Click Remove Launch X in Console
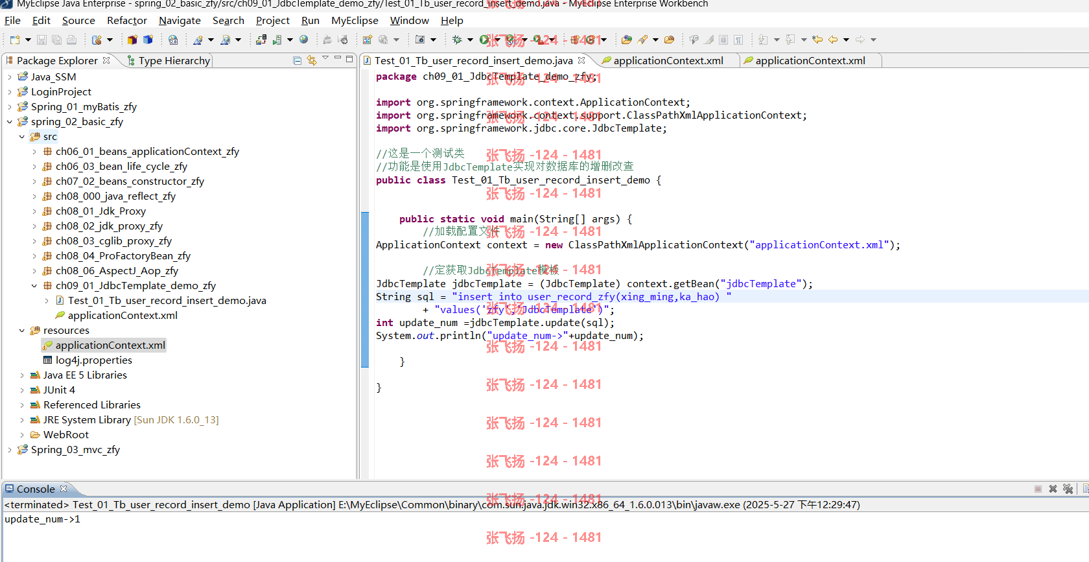1089x562 pixels. tap(1053, 489)
